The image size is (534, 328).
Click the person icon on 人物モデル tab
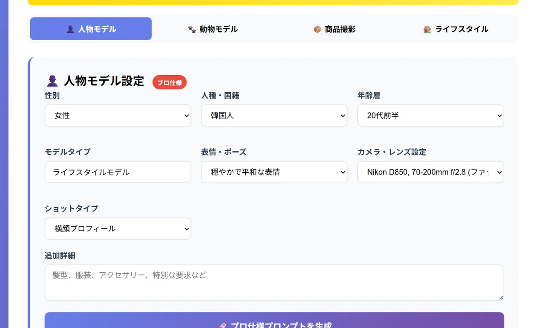[70, 29]
